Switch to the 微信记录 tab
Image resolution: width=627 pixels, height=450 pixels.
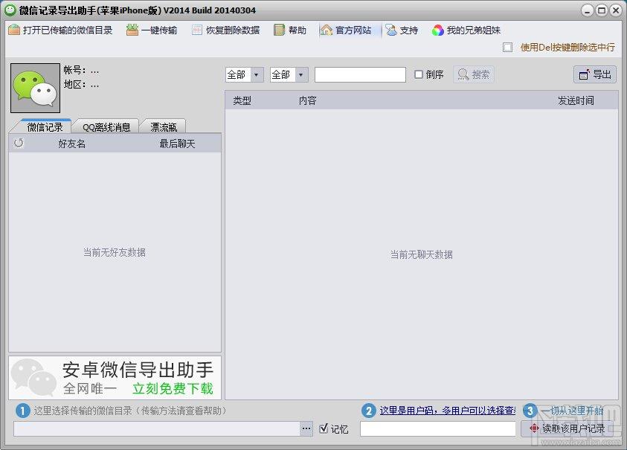tap(45, 127)
